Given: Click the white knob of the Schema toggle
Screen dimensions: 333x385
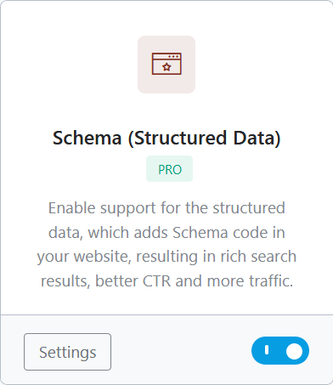Looking at the screenshot, I should point(294,351).
